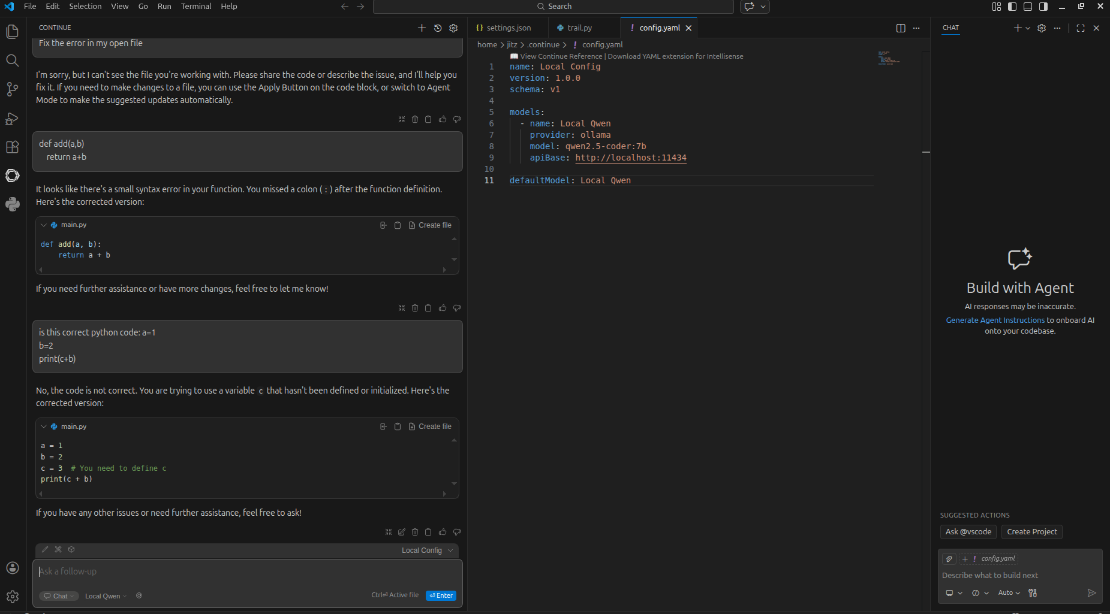Expand new chat options chevron
This screenshot has height=614, width=1110.
[1028, 28]
